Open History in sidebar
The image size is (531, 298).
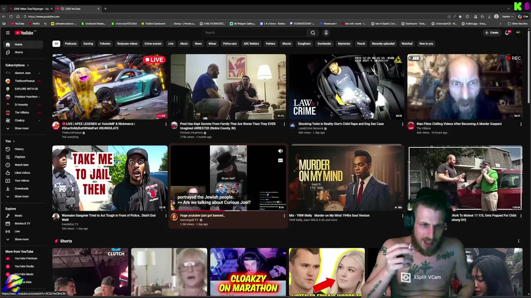(22, 149)
